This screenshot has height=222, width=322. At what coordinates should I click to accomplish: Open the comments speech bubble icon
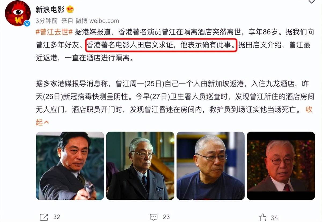153,217
